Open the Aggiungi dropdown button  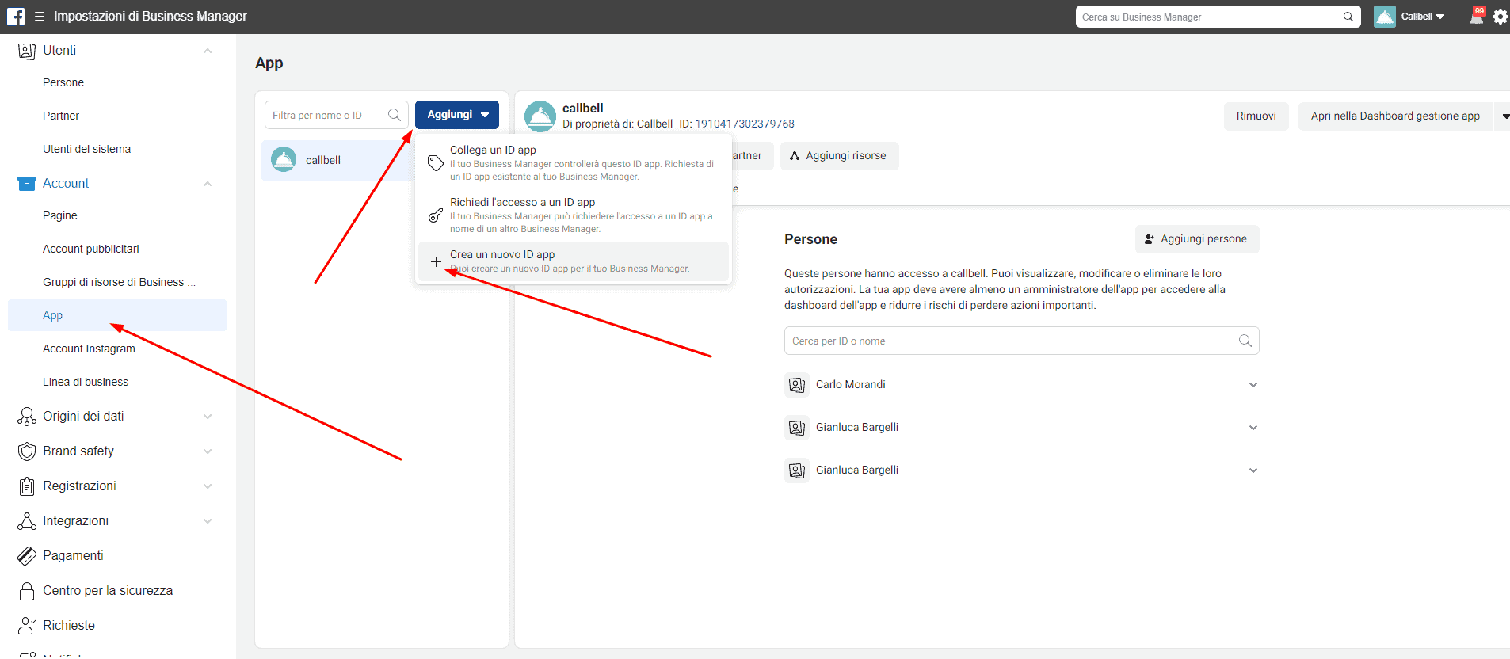click(457, 115)
